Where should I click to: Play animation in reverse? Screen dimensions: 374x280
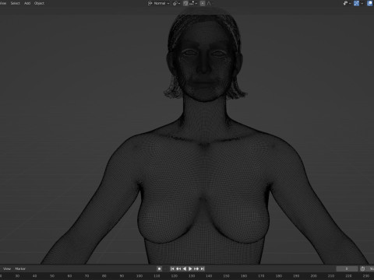coord(185,269)
